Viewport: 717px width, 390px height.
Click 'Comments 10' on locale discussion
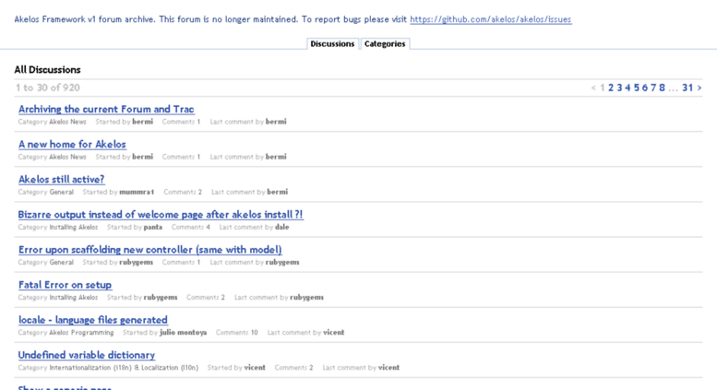pos(237,333)
